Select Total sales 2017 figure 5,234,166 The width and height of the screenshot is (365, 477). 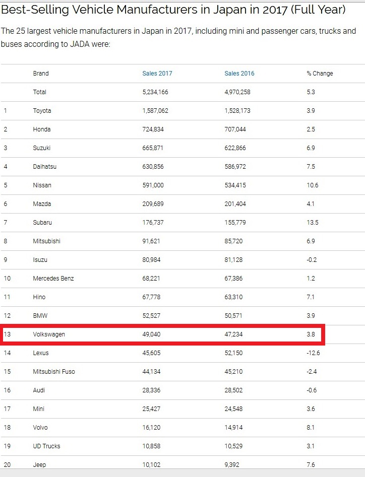tap(155, 92)
